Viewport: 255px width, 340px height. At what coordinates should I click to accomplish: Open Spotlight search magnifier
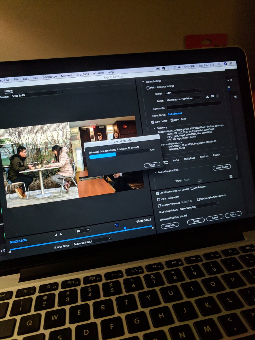[219, 64]
